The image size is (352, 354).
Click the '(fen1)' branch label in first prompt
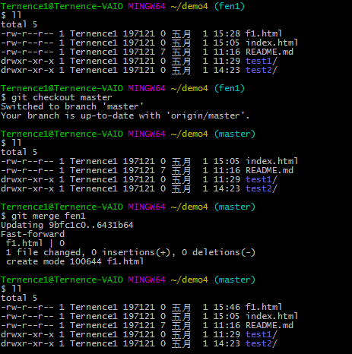tap(230, 6)
